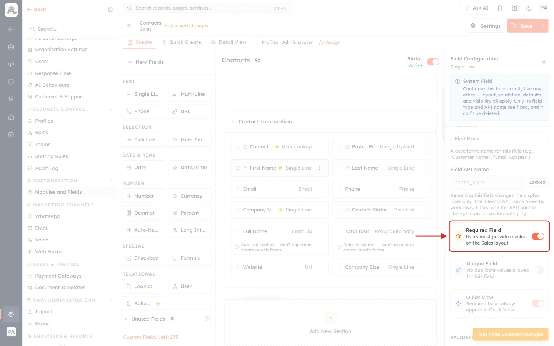Image resolution: width=554 pixels, height=346 pixels.
Task: Click the briefcase icon in left rail
Action: click(x=11, y=47)
